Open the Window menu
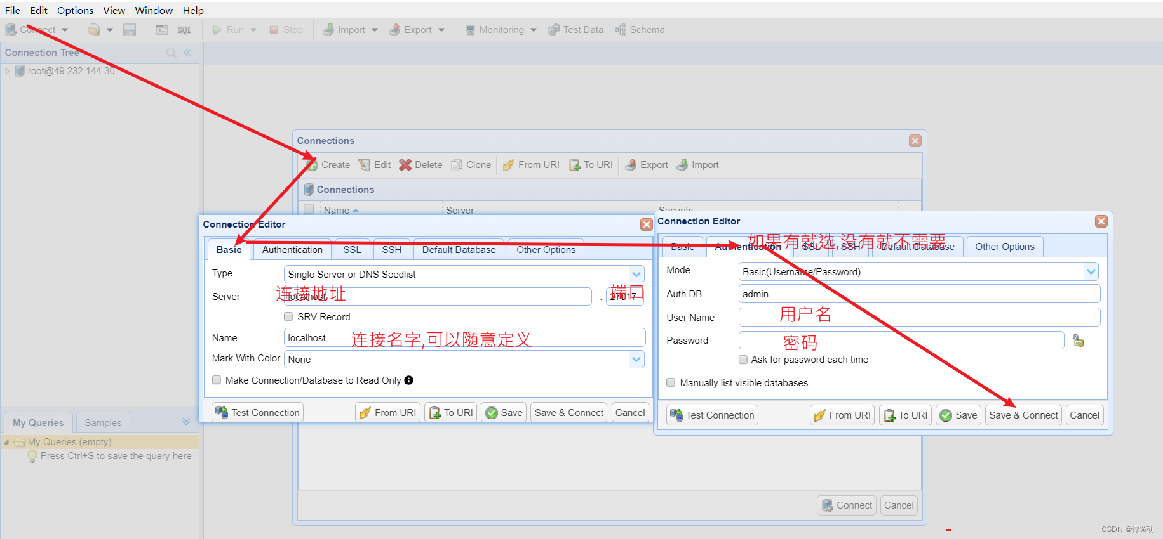1163x539 pixels. tap(154, 10)
